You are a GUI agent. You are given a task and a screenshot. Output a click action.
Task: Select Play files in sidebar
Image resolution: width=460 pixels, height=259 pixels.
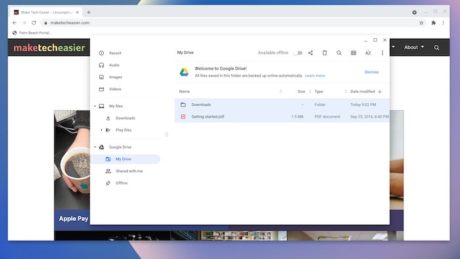[x=124, y=130]
